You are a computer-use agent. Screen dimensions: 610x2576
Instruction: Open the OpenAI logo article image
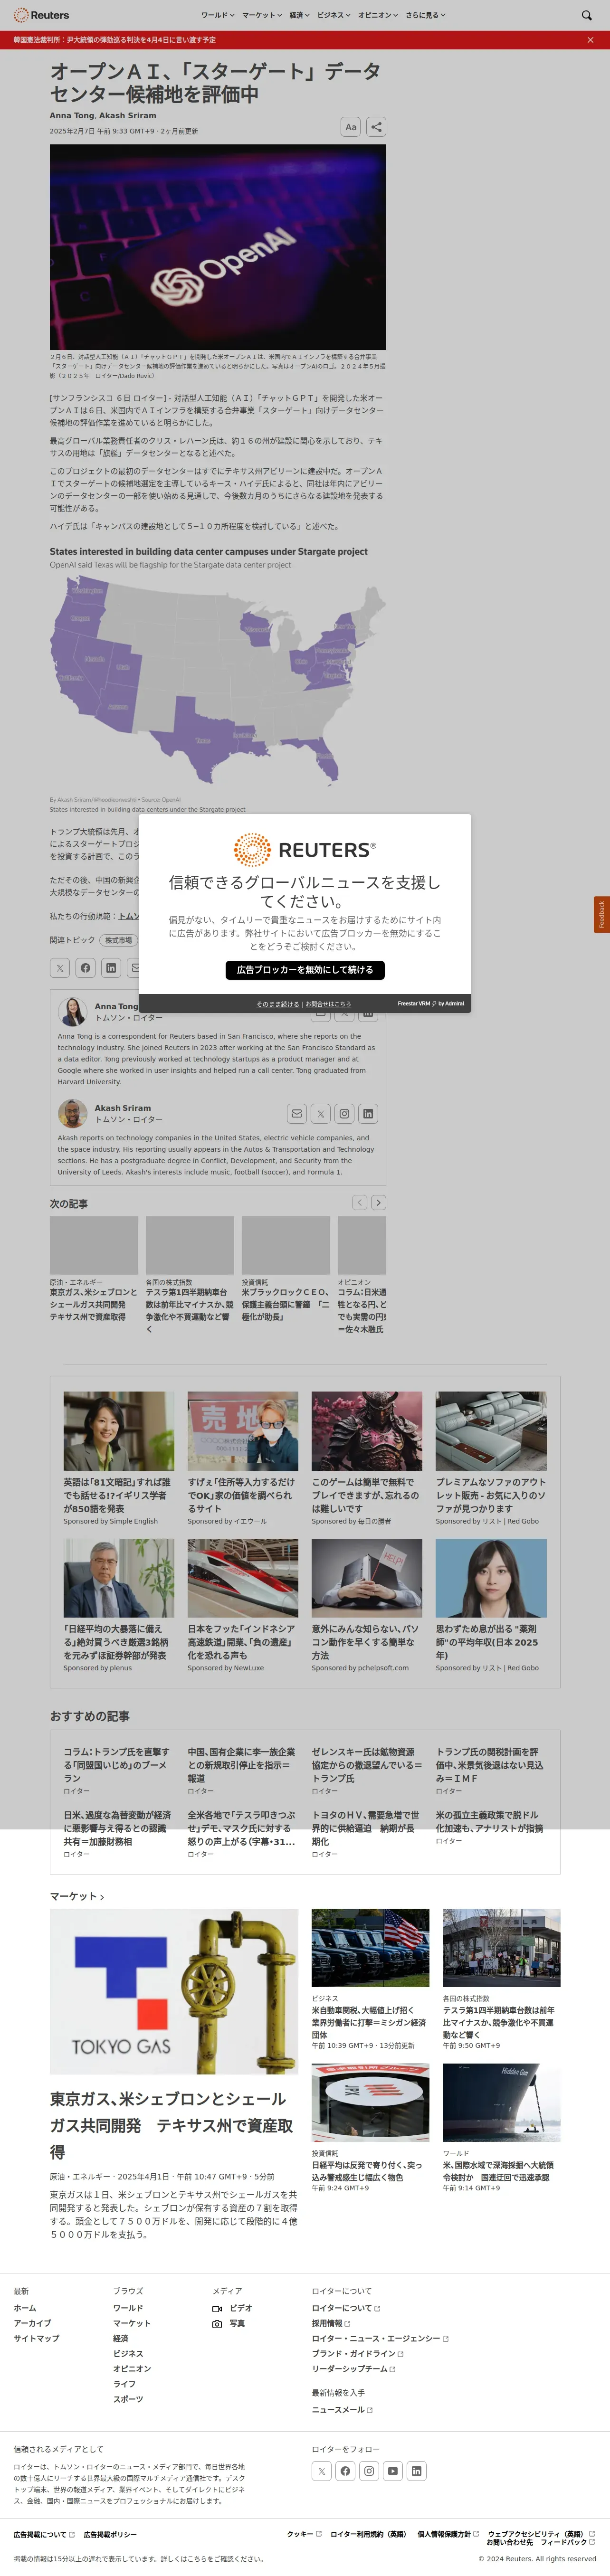218,247
